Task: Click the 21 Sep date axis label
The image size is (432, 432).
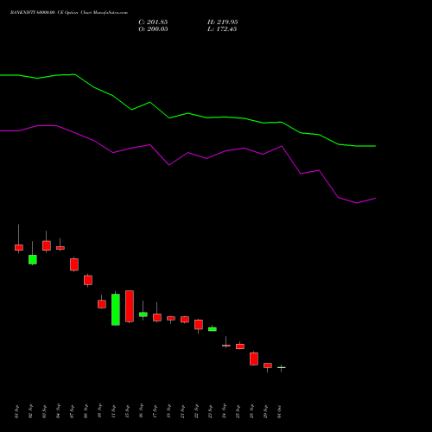Action: click(182, 411)
